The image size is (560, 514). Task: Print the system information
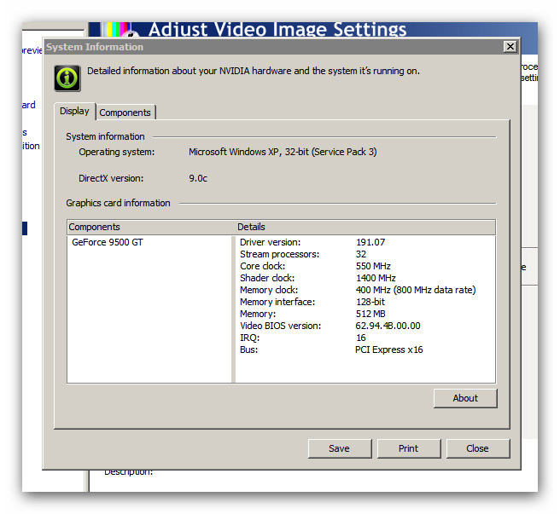[408, 448]
